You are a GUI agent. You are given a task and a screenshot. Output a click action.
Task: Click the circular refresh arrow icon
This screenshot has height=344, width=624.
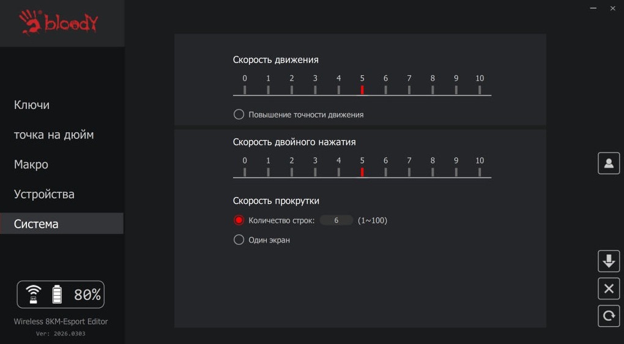[609, 316]
